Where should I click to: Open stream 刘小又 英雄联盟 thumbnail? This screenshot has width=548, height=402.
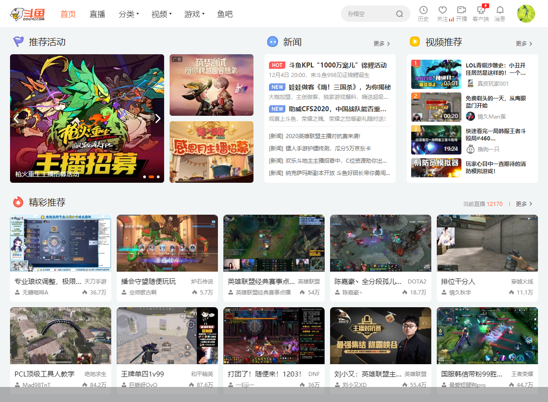(x=381, y=335)
